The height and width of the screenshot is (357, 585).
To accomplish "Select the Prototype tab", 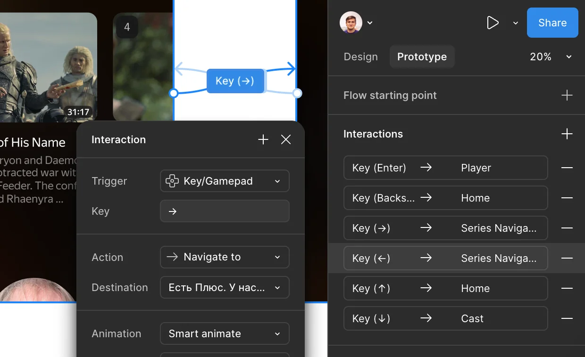I will coord(422,57).
